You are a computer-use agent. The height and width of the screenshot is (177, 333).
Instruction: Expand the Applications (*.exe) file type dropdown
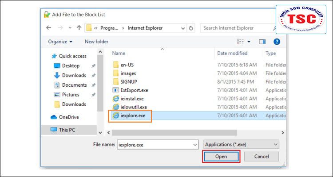[241, 145]
